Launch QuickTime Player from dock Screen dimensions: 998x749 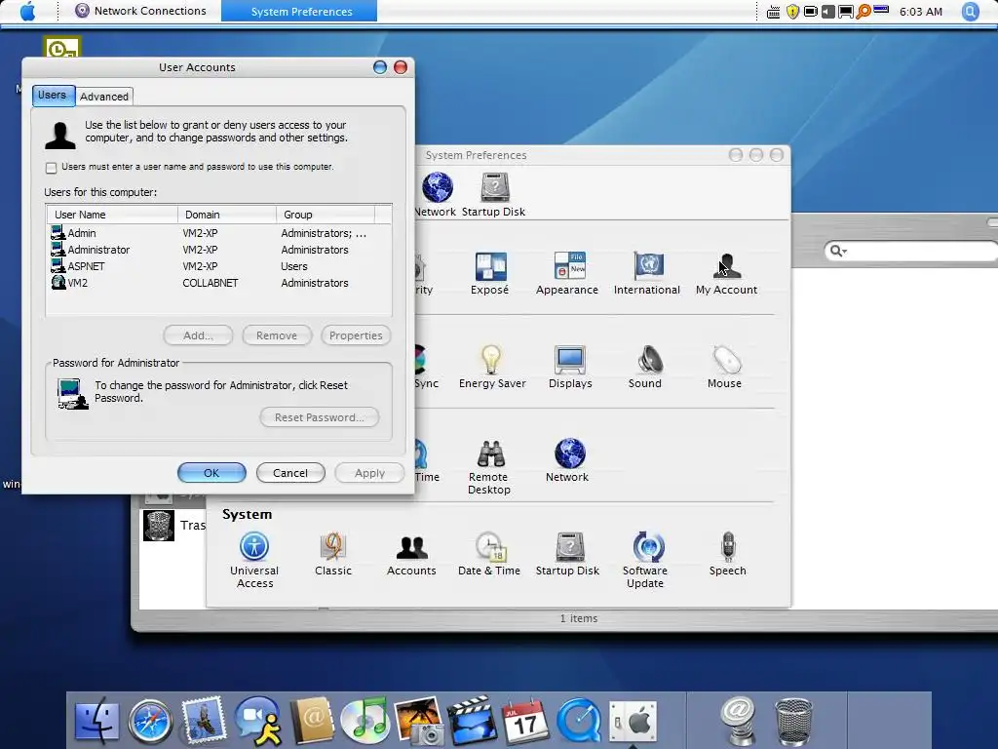pos(579,722)
